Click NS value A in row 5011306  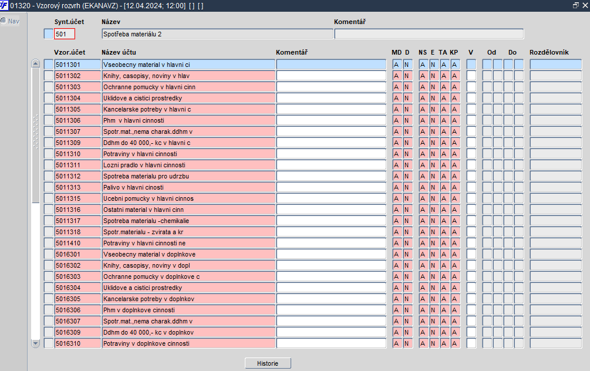(x=423, y=120)
